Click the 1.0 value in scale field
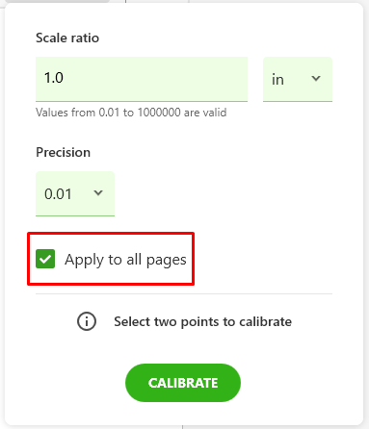369x429 pixels. (54, 78)
